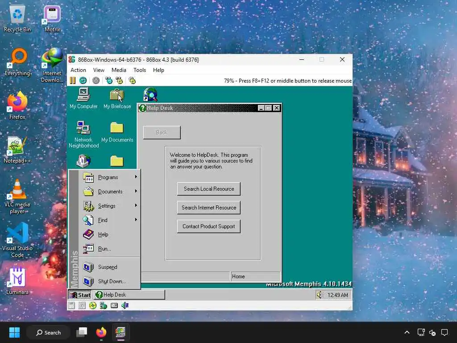Open My Computer icon in emulated desktop
This screenshot has height=343, width=457.
(83, 98)
